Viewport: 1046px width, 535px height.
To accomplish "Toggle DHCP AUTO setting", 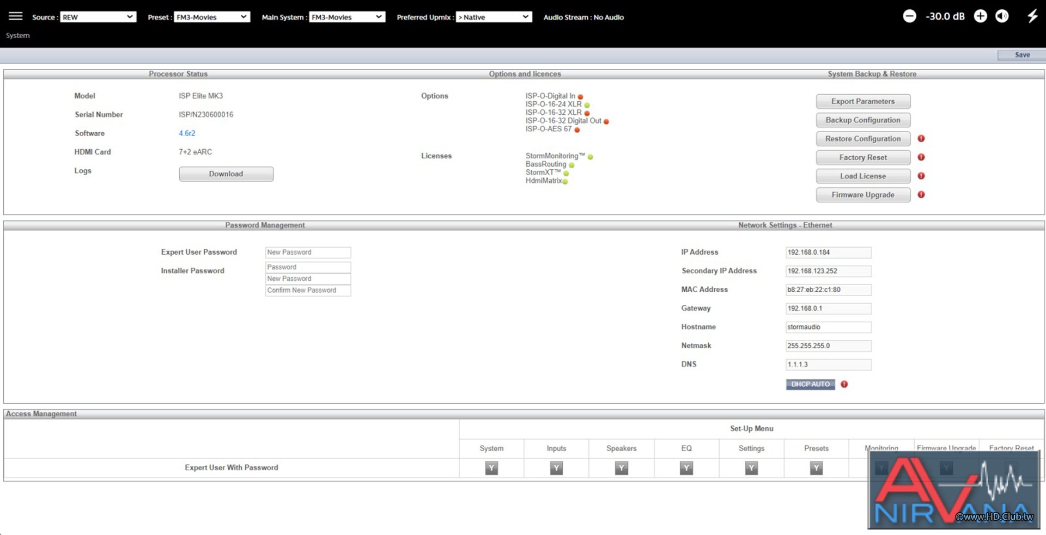I will 810,384.
